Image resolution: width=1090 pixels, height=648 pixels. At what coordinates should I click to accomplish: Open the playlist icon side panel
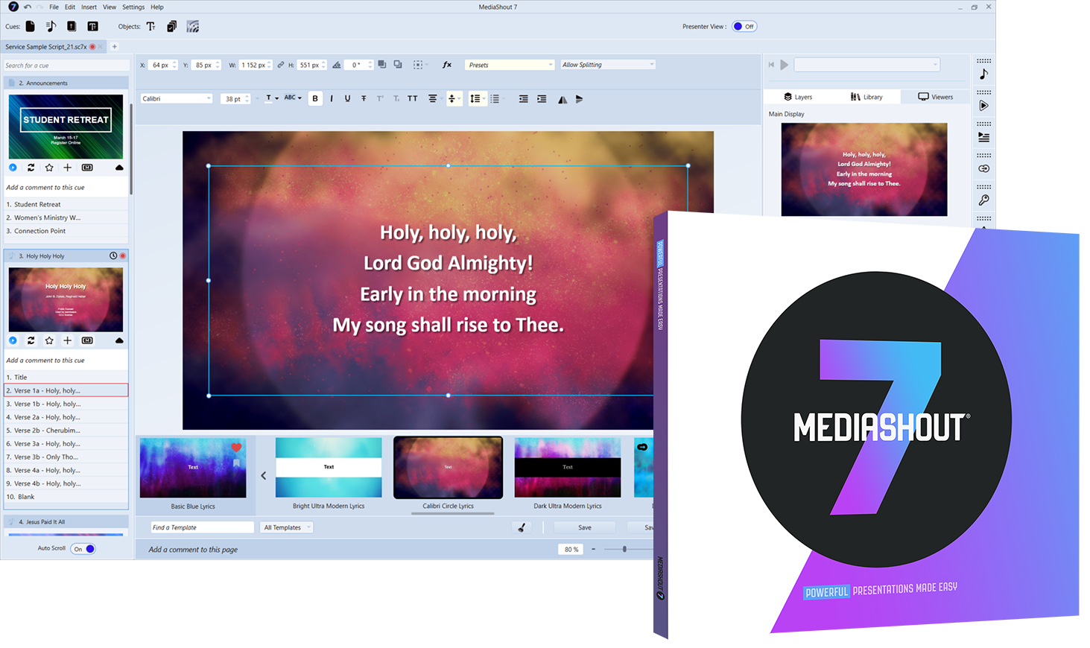tap(983, 137)
